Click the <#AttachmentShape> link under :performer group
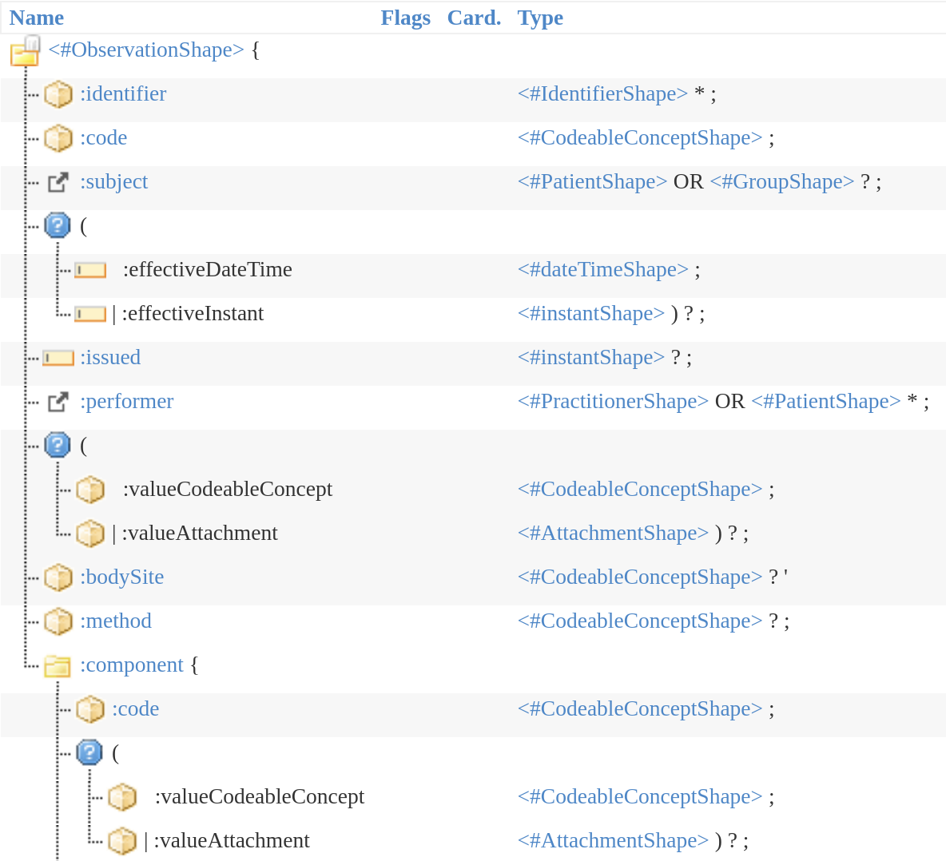 point(613,534)
